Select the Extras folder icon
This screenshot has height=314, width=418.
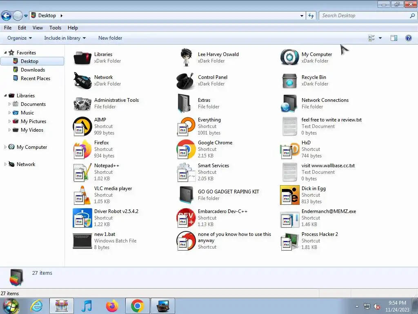pos(185,103)
